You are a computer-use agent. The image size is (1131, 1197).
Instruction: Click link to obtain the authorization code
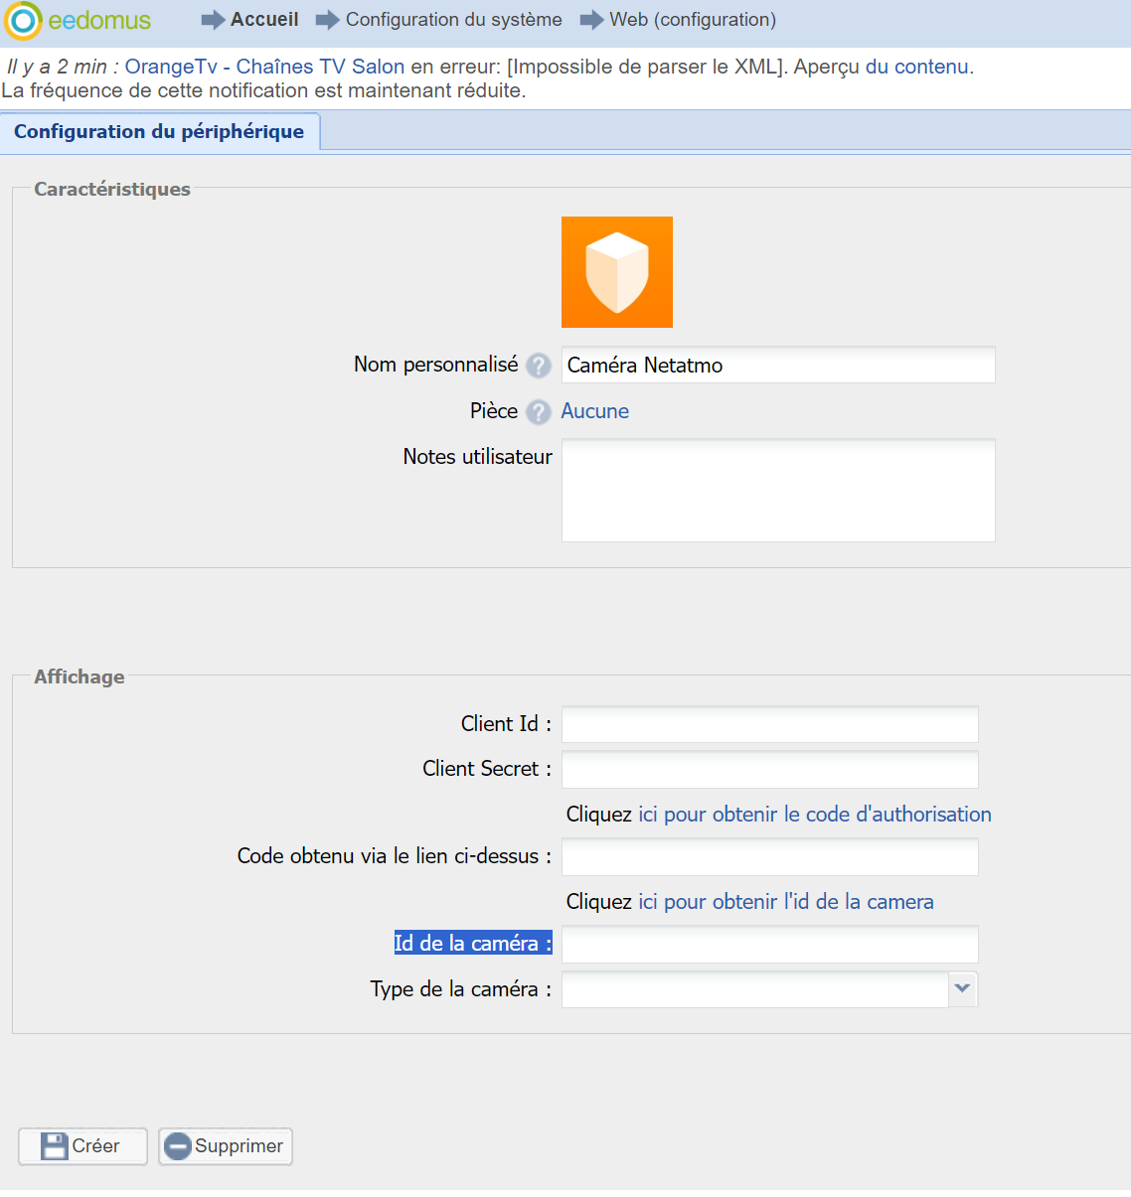814,815
